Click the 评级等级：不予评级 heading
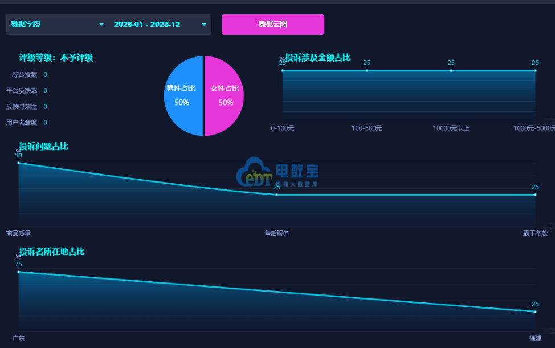This screenshot has width=555, height=348. [56, 58]
